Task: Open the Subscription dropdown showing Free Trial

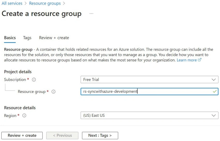Action: [149, 80]
